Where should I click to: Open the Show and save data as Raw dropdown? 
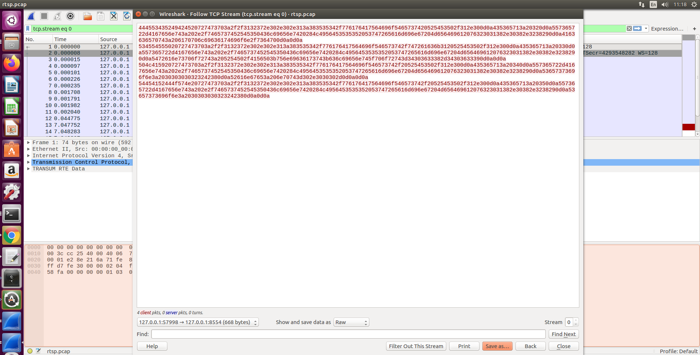click(351, 322)
